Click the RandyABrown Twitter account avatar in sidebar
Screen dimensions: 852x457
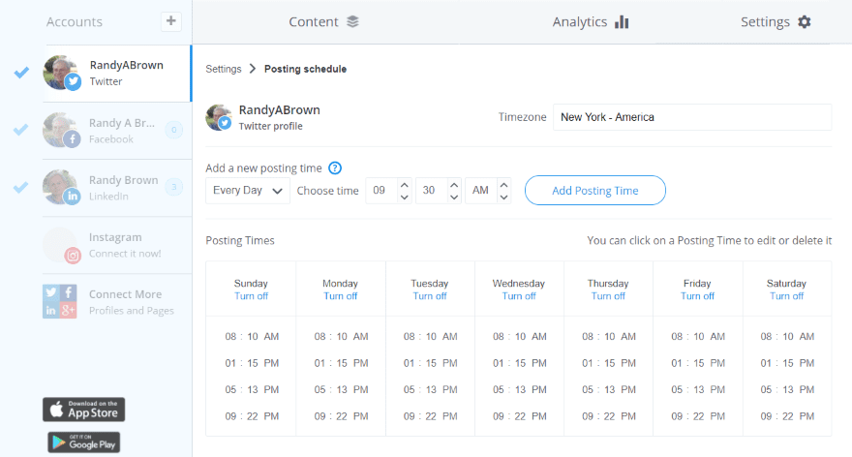point(61,73)
